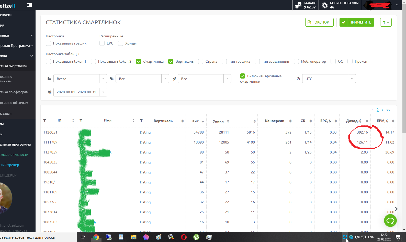Enable the Прокси checkbox

350,61
